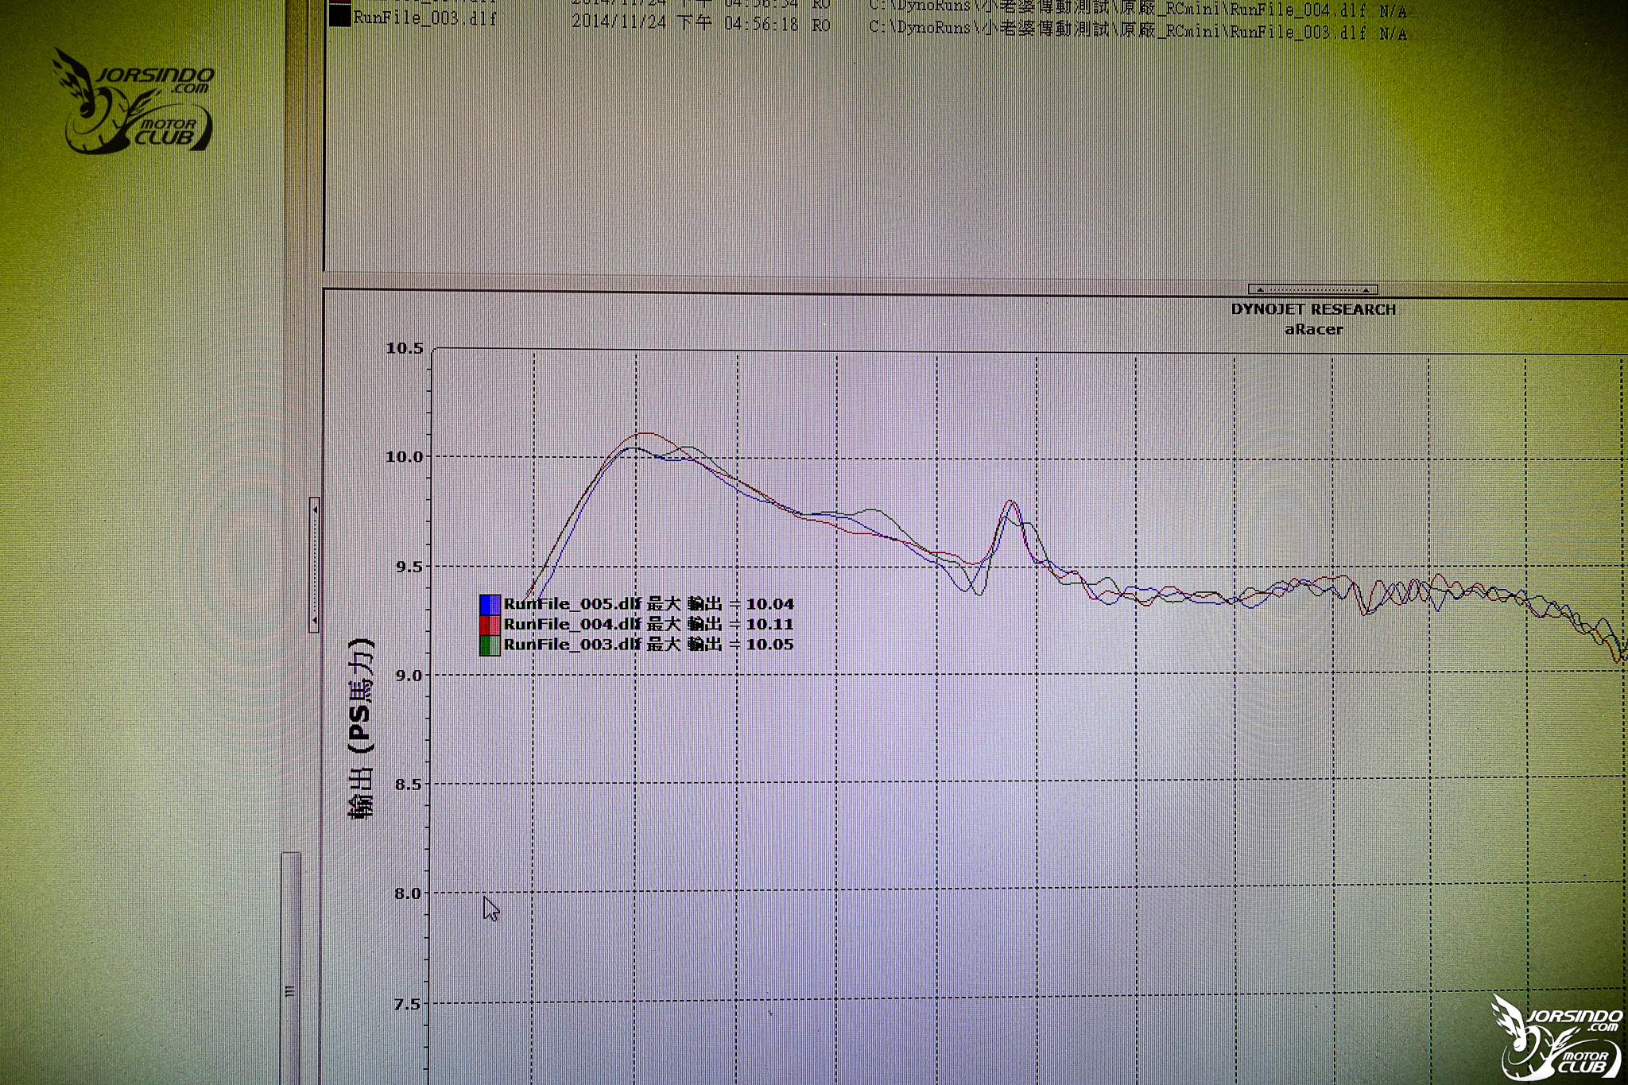
Task: Click the red RunFile_004 legend swatch
Action: [x=490, y=624]
